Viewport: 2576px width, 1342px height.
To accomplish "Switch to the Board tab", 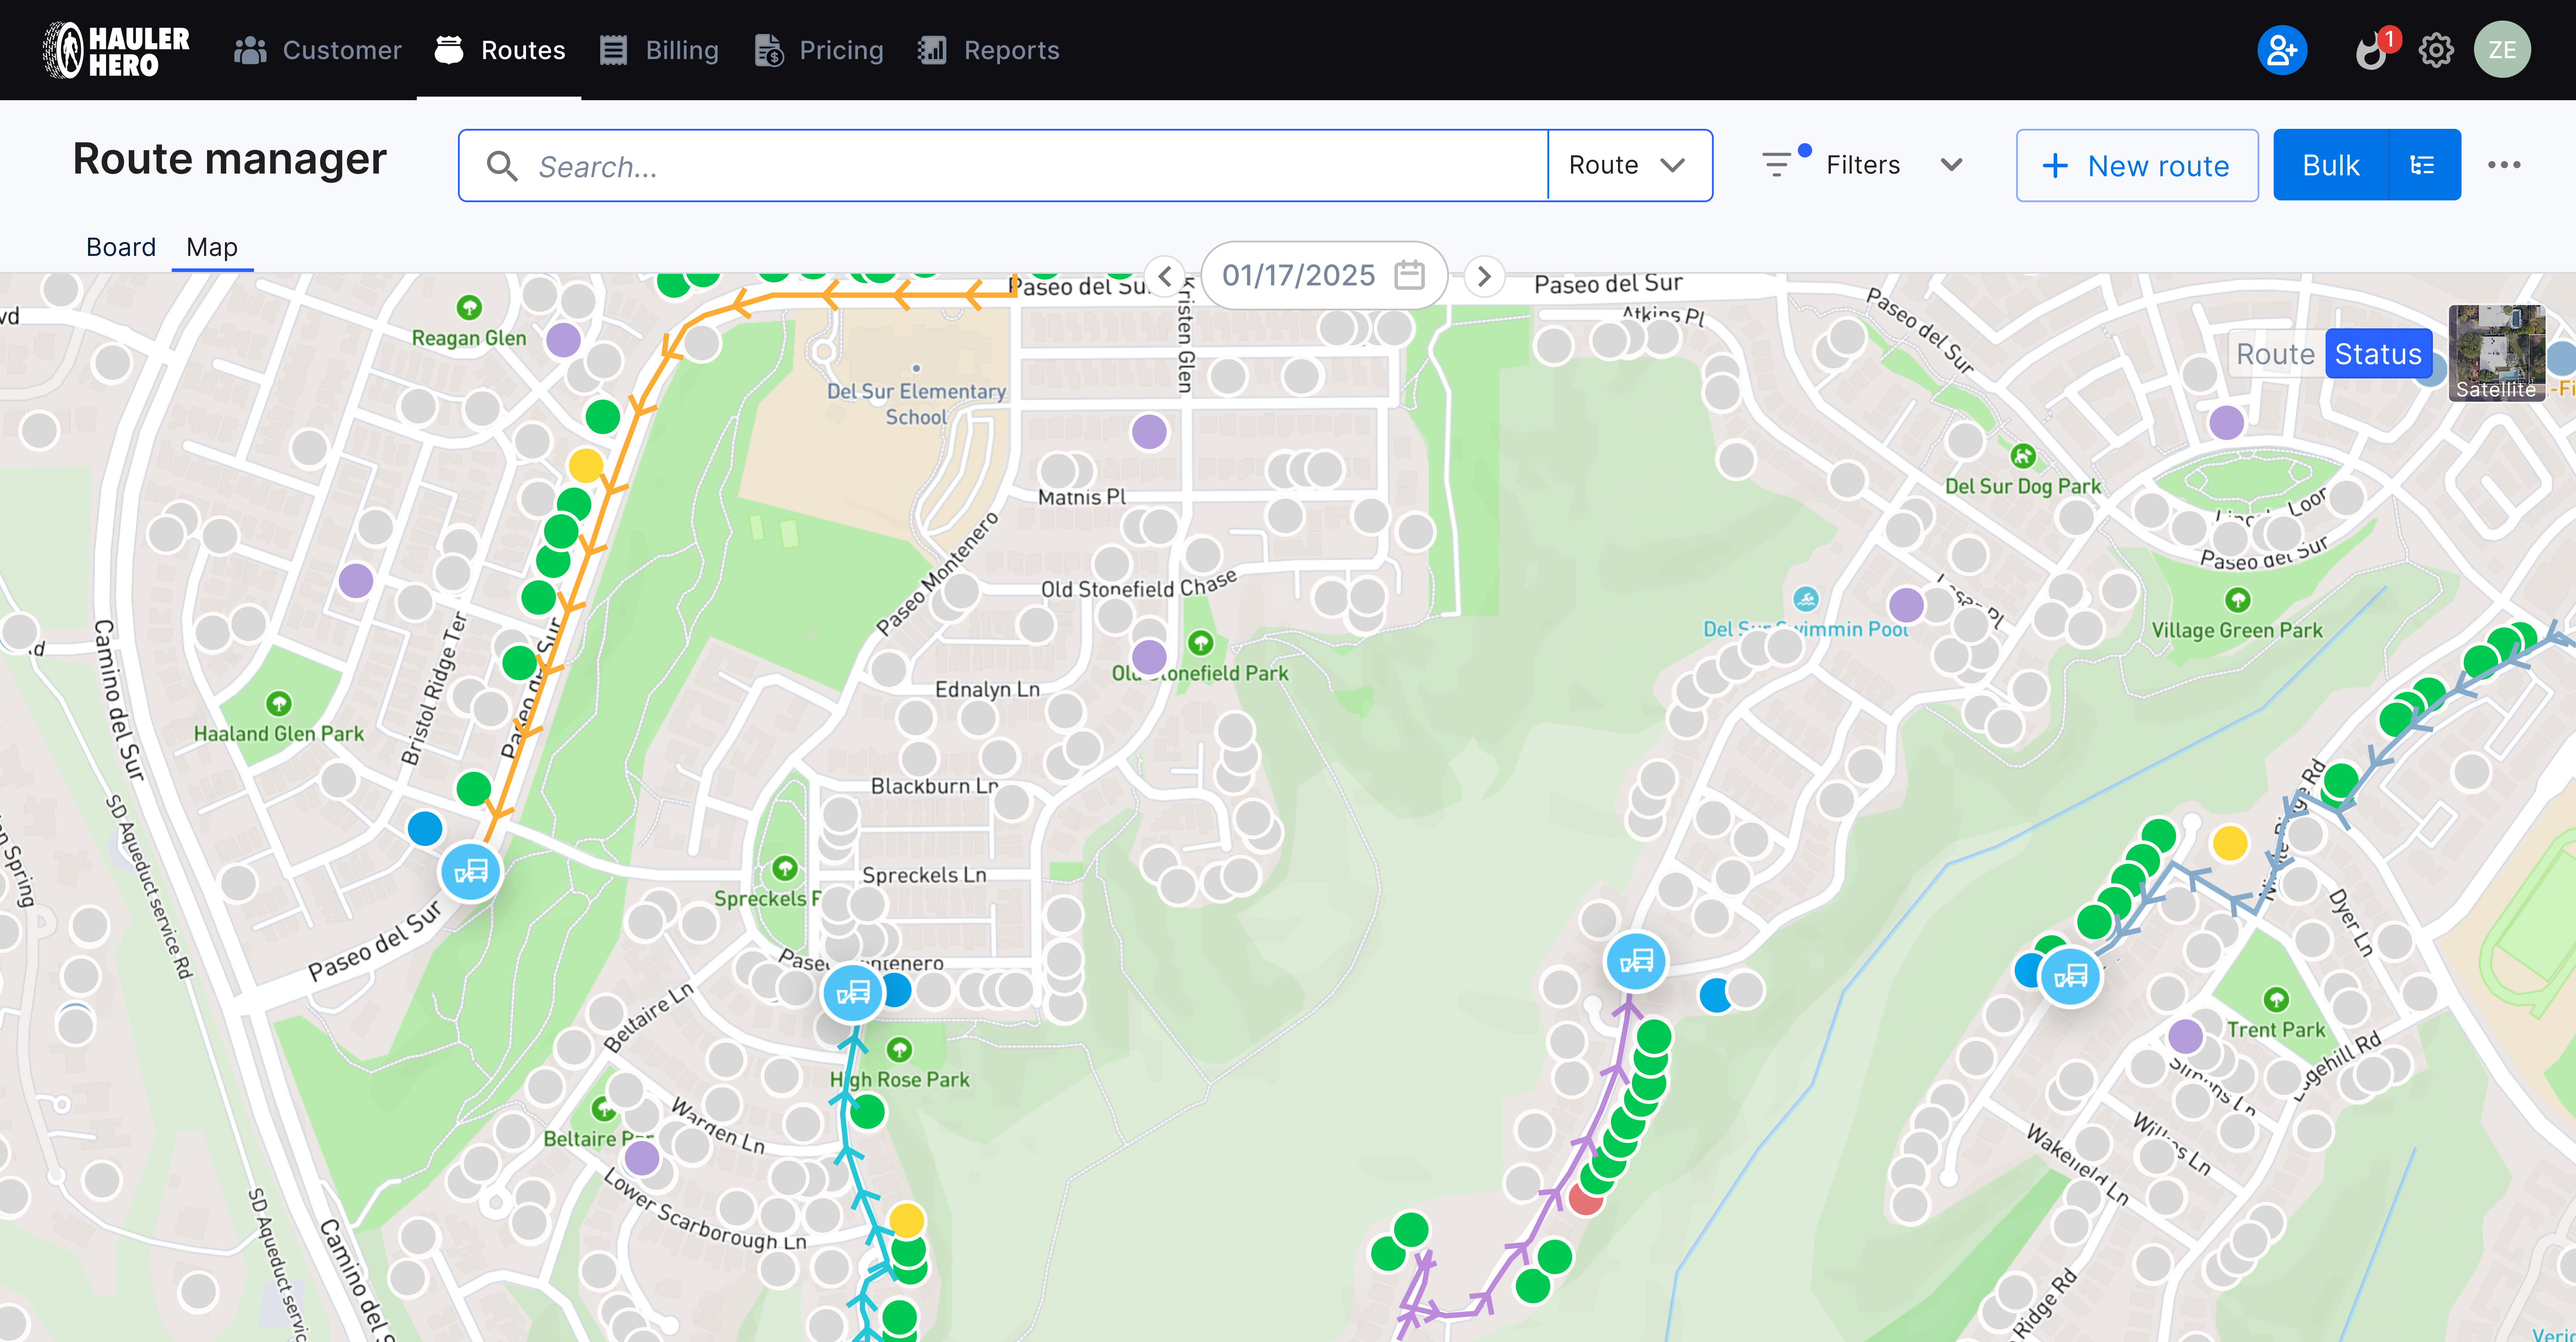I will click(x=121, y=247).
